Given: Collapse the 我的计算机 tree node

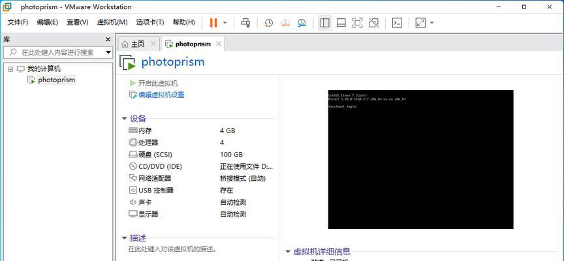Looking at the screenshot, I should pyautogui.click(x=10, y=69).
